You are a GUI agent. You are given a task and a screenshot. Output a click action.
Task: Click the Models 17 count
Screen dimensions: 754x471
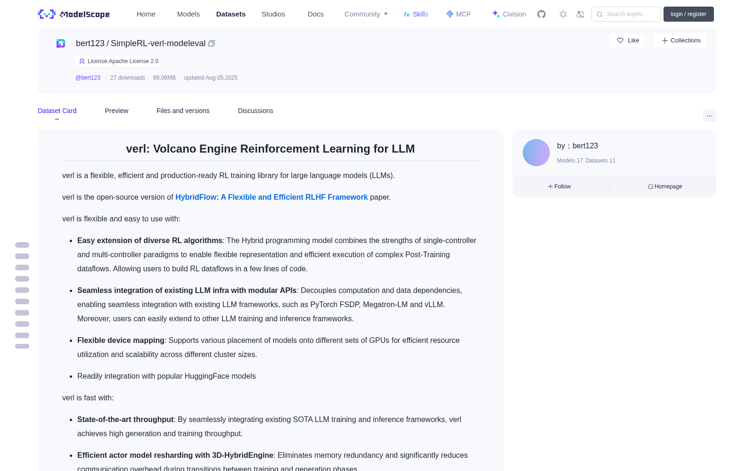click(570, 161)
